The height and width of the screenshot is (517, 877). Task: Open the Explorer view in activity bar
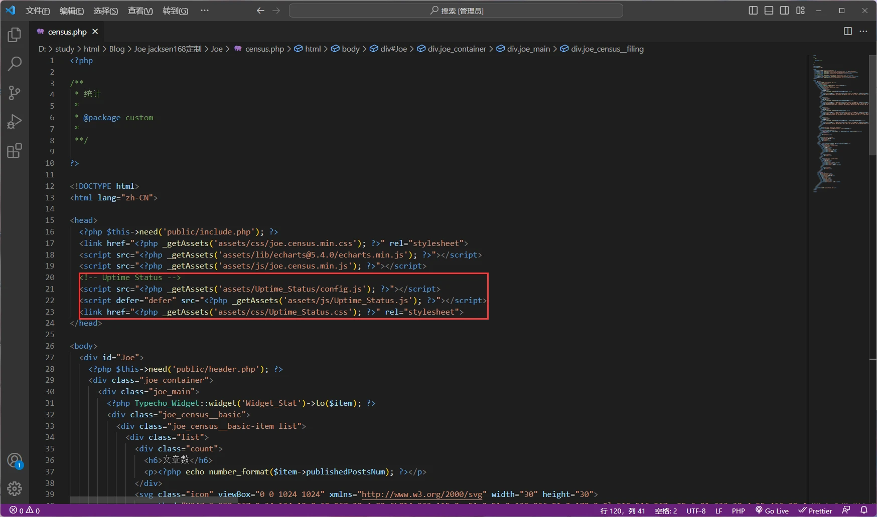click(x=15, y=35)
